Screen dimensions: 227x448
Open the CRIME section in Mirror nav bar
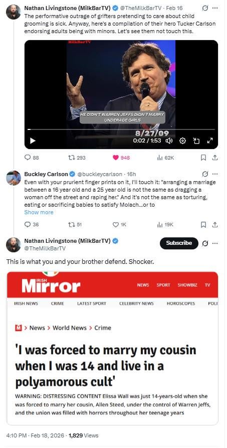58,304
